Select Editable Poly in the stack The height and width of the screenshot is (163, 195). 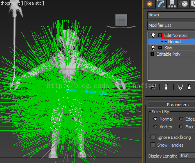click(x=168, y=54)
